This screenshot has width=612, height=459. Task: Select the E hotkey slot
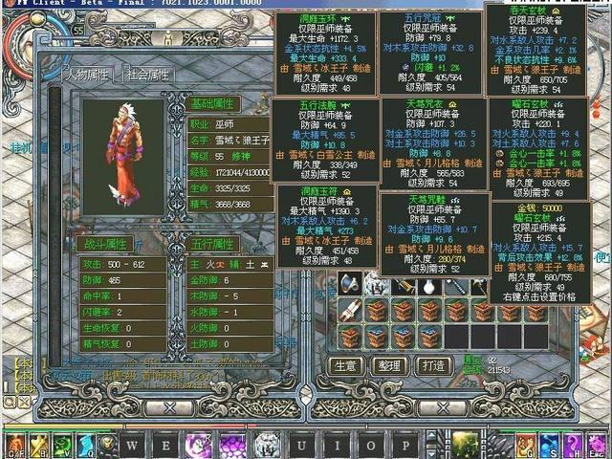click(165, 445)
